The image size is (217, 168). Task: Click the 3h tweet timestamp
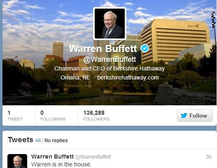pyautogui.click(x=208, y=157)
